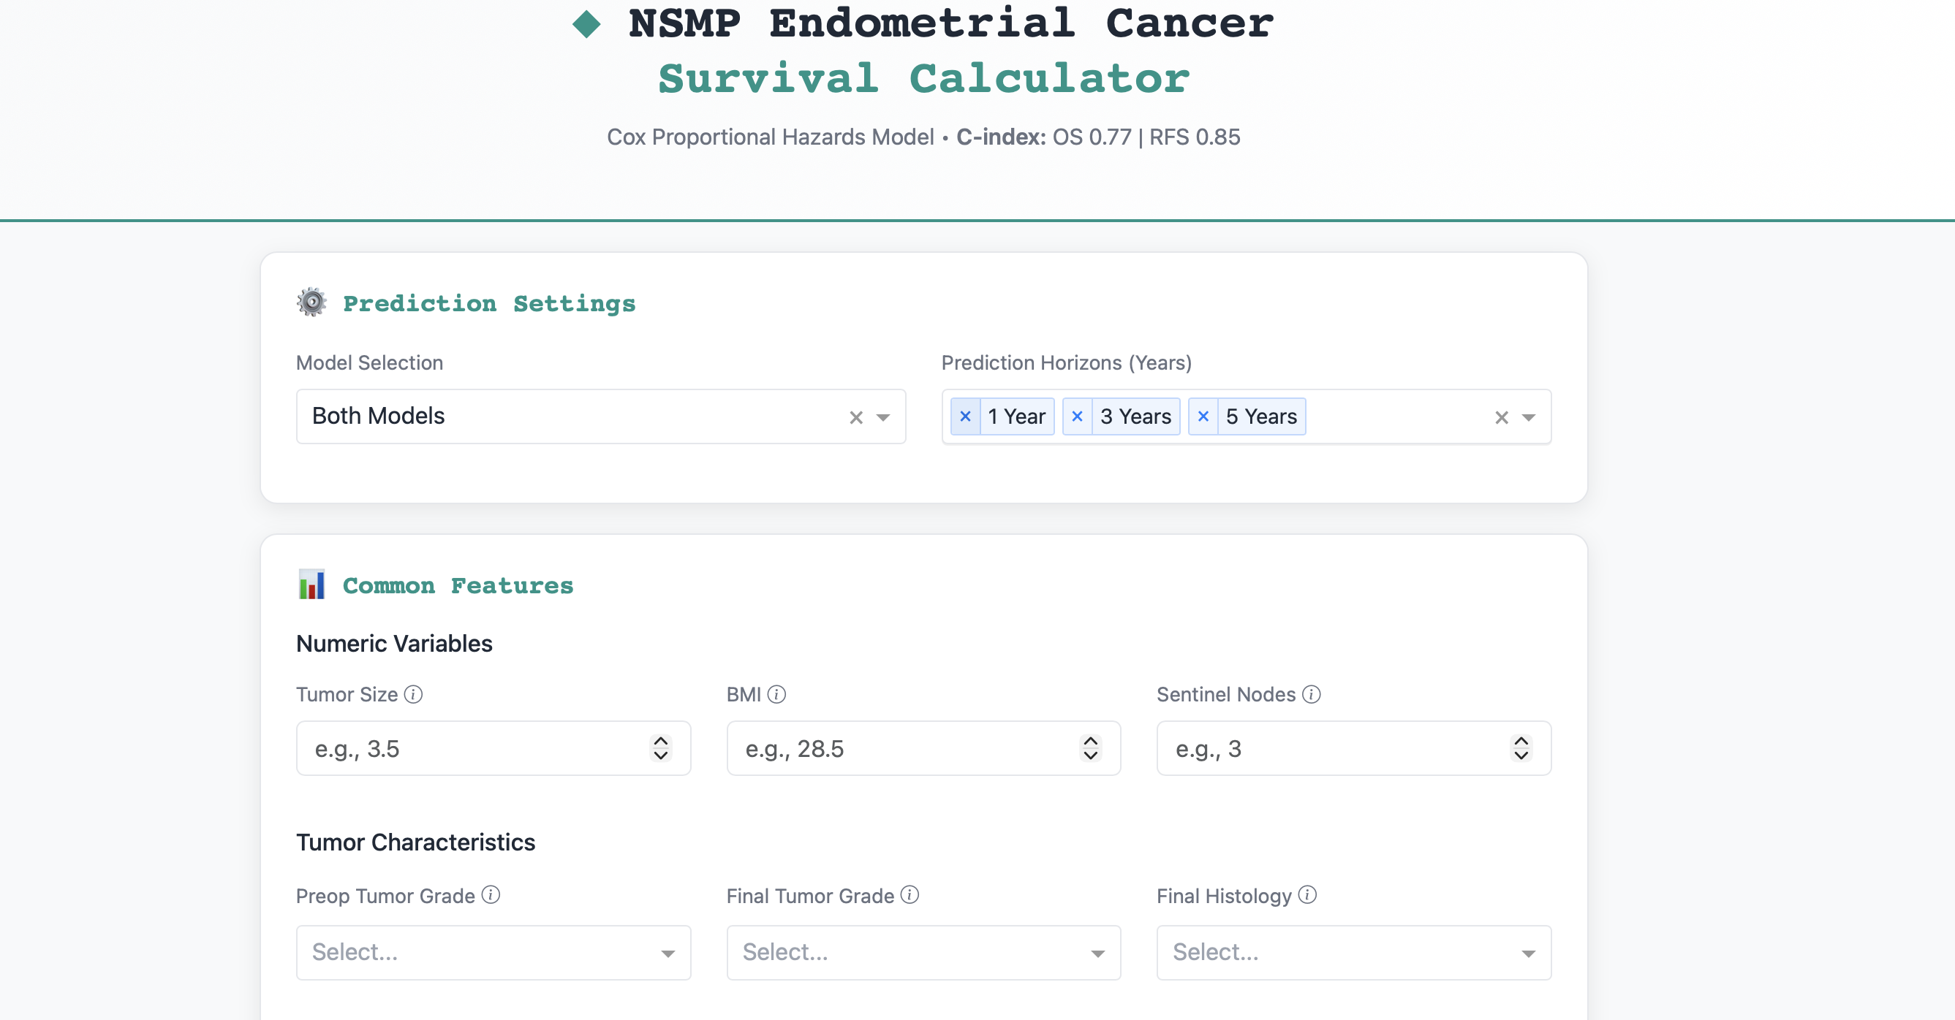Open the Final Tumor Grade dropdown
This screenshot has height=1020, width=1955.
point(923,953)
